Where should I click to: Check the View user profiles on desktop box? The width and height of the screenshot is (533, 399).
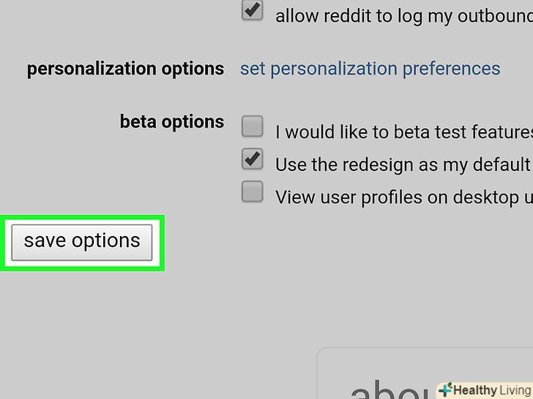click(x=253, y=192)
